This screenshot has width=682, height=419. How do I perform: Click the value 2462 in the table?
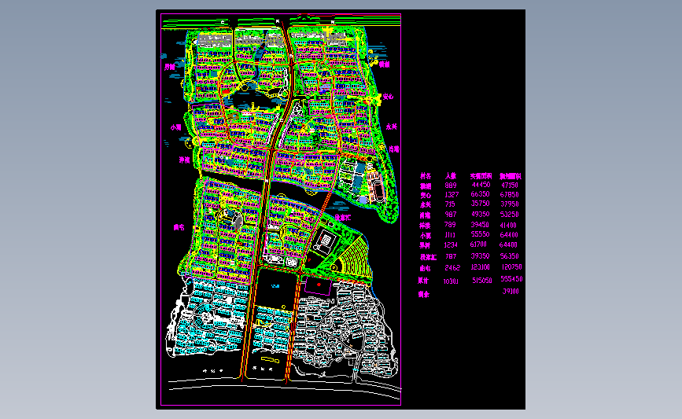click(x=452, y=268)
